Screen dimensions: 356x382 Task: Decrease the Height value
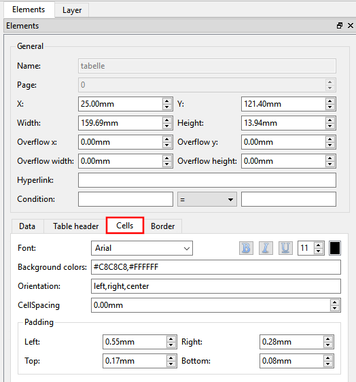coord(330,126)
